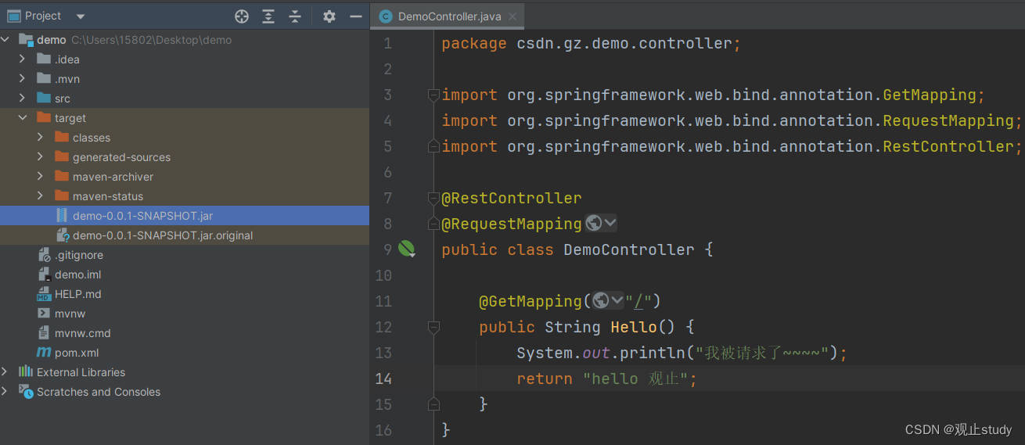This screenshot has width=1025, height=445.
Task: Click the mvnw shell script icon
Action: (x=44, y=314)
